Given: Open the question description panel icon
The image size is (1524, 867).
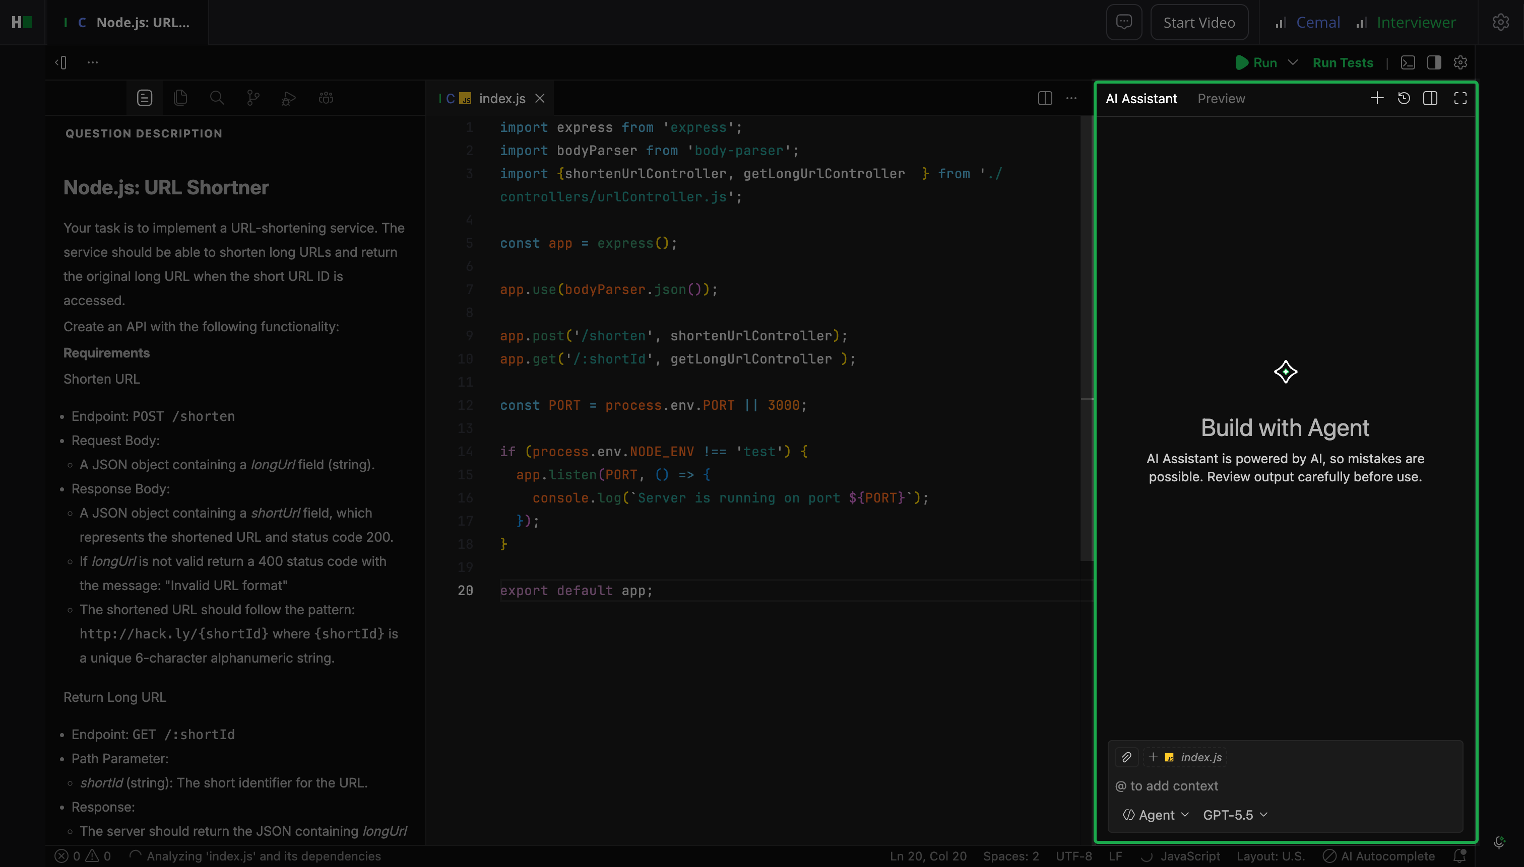Looking at the screenshot, I should pos(145,98).
